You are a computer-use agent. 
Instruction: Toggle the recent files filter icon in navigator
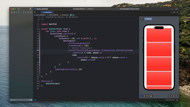(x=30, y=100)
